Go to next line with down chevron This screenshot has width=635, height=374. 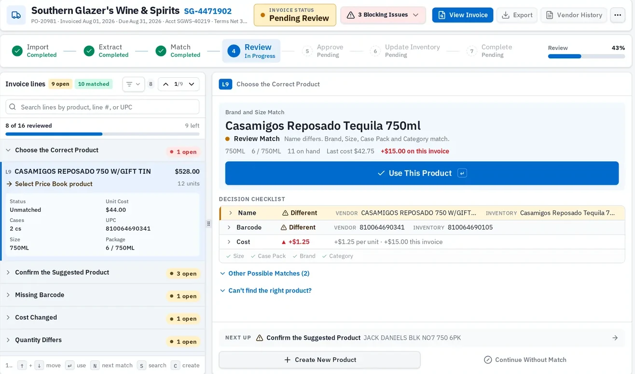point(192,84)
